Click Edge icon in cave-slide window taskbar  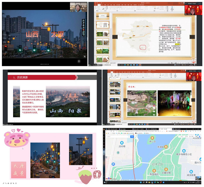click(135, 124)
